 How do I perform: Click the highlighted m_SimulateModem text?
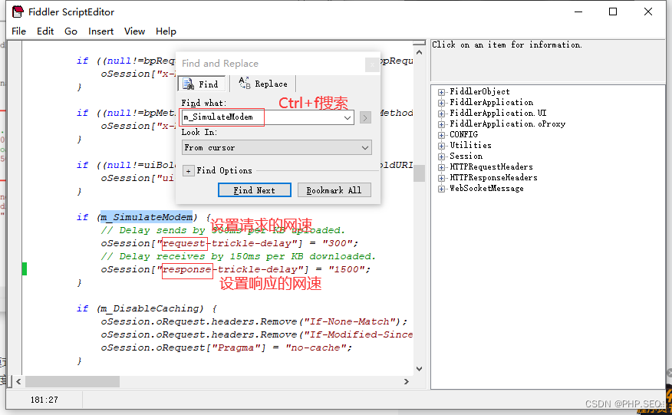pyautogui.click(x=147, y=217)
